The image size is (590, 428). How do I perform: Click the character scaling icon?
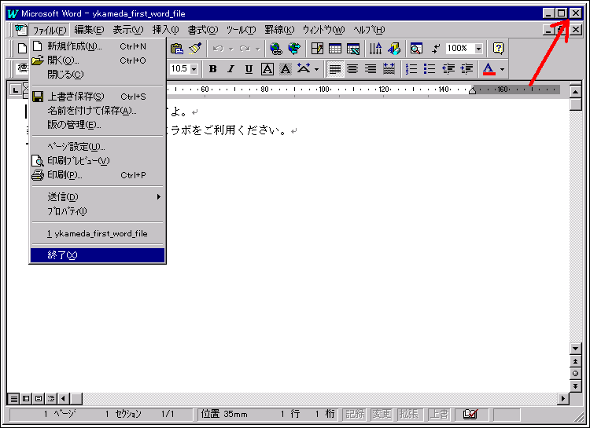[x=304, y=69]
